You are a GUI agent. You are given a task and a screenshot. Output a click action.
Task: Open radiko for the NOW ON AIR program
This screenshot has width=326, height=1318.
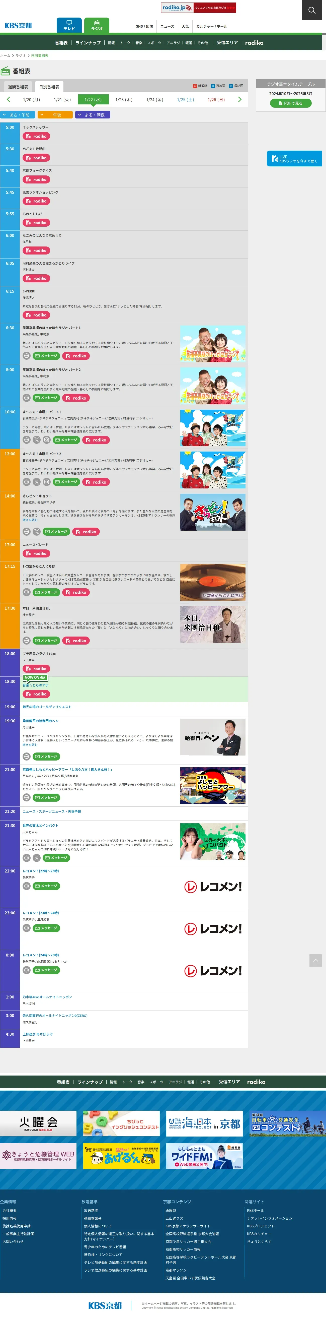click(36, 694)
